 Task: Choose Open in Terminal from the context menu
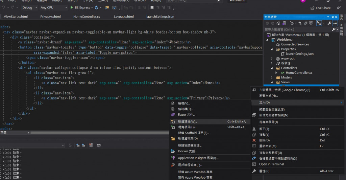tap(297, 164)
